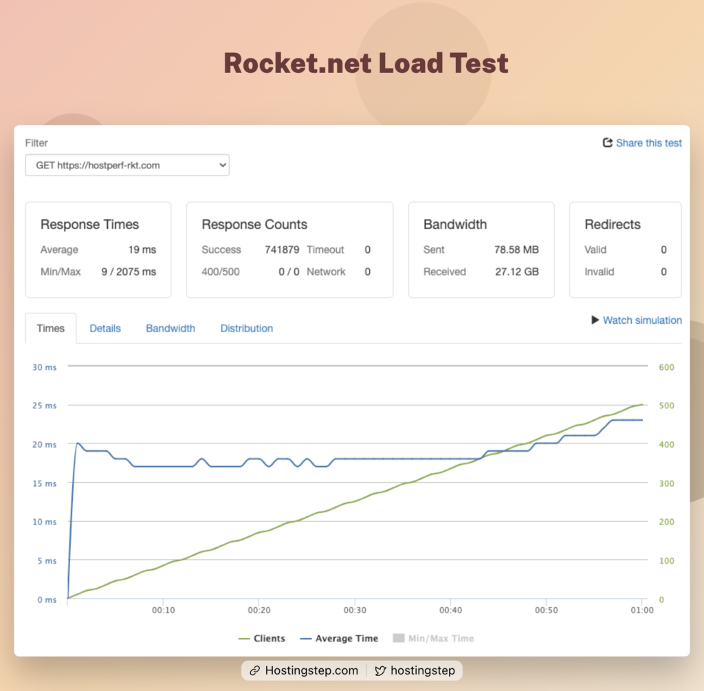Click the Invalid redirects label
Image resolution: width=704 pixels, height=691 pixels.
click(x=599, y=272)
